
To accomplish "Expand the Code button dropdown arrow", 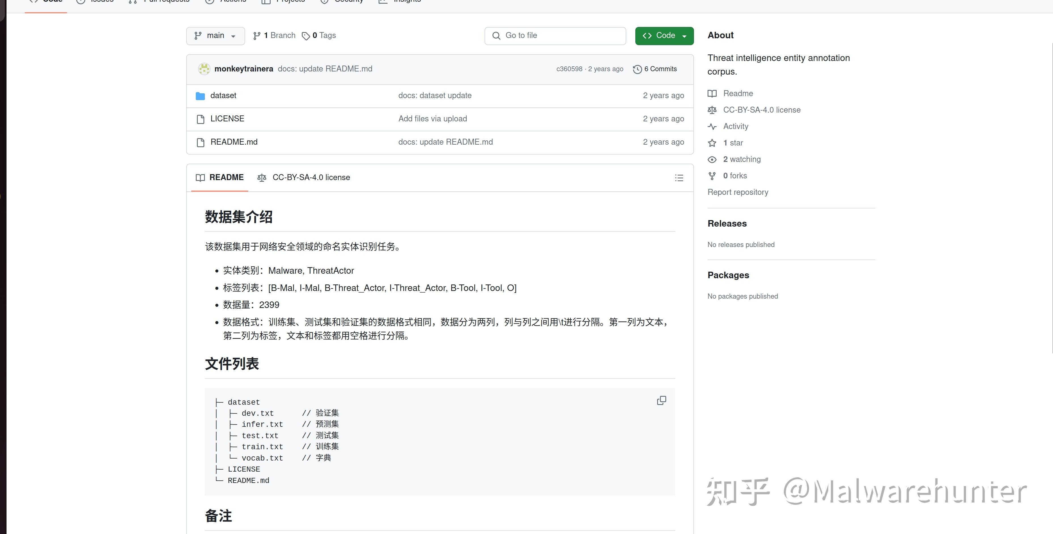I will [685, 36].
